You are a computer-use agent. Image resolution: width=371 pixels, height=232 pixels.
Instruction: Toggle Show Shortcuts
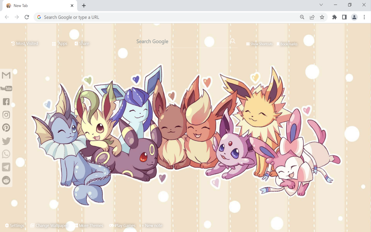tap(259, 44)
